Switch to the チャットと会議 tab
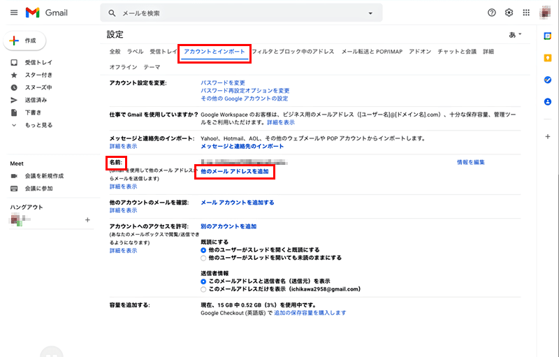559x357 pixels. [x=457, y=52]
